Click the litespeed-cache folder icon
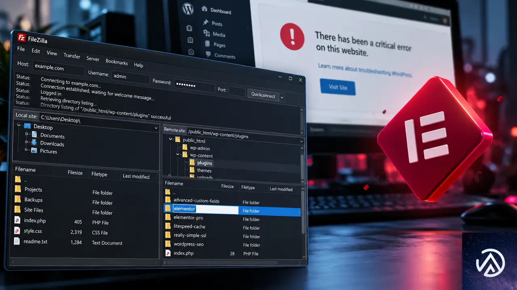The image size is (517, 290). coord(168,226)
